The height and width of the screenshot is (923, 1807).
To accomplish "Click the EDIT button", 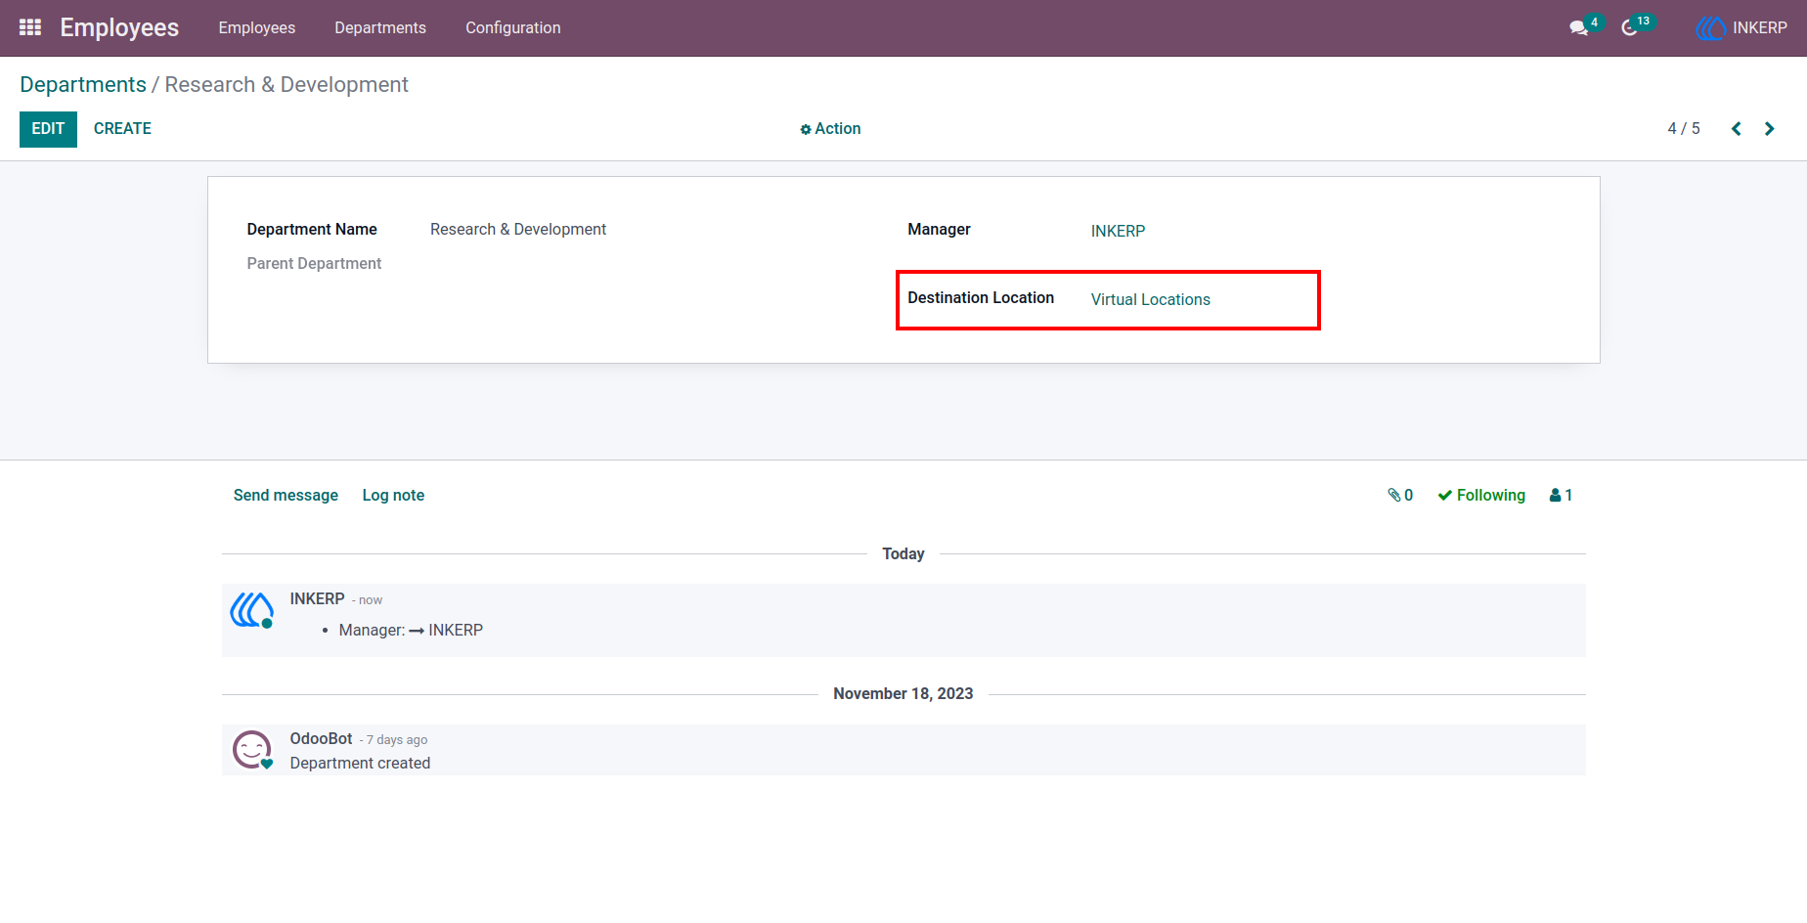I will 48,129.
